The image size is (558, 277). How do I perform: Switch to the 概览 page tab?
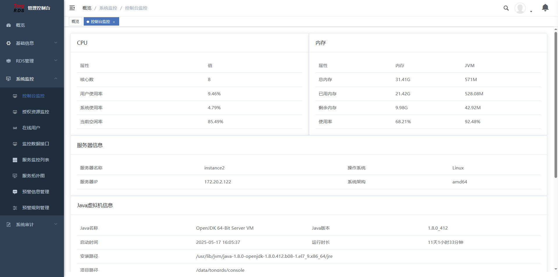point(75,22)
